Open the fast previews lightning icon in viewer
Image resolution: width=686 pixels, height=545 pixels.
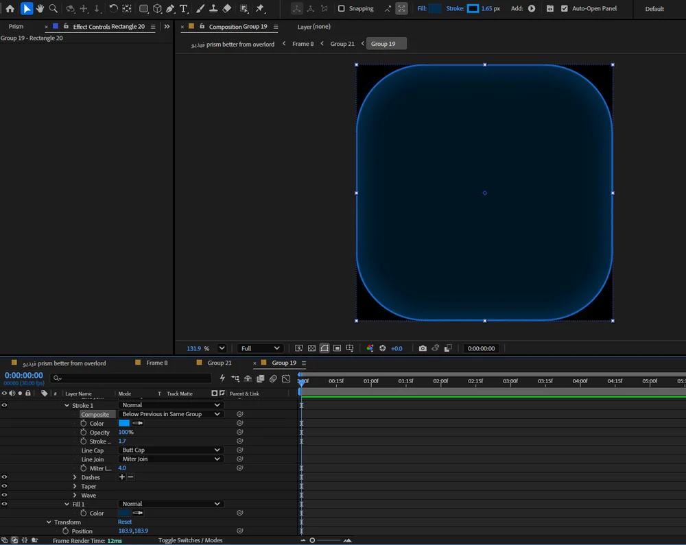299,348
